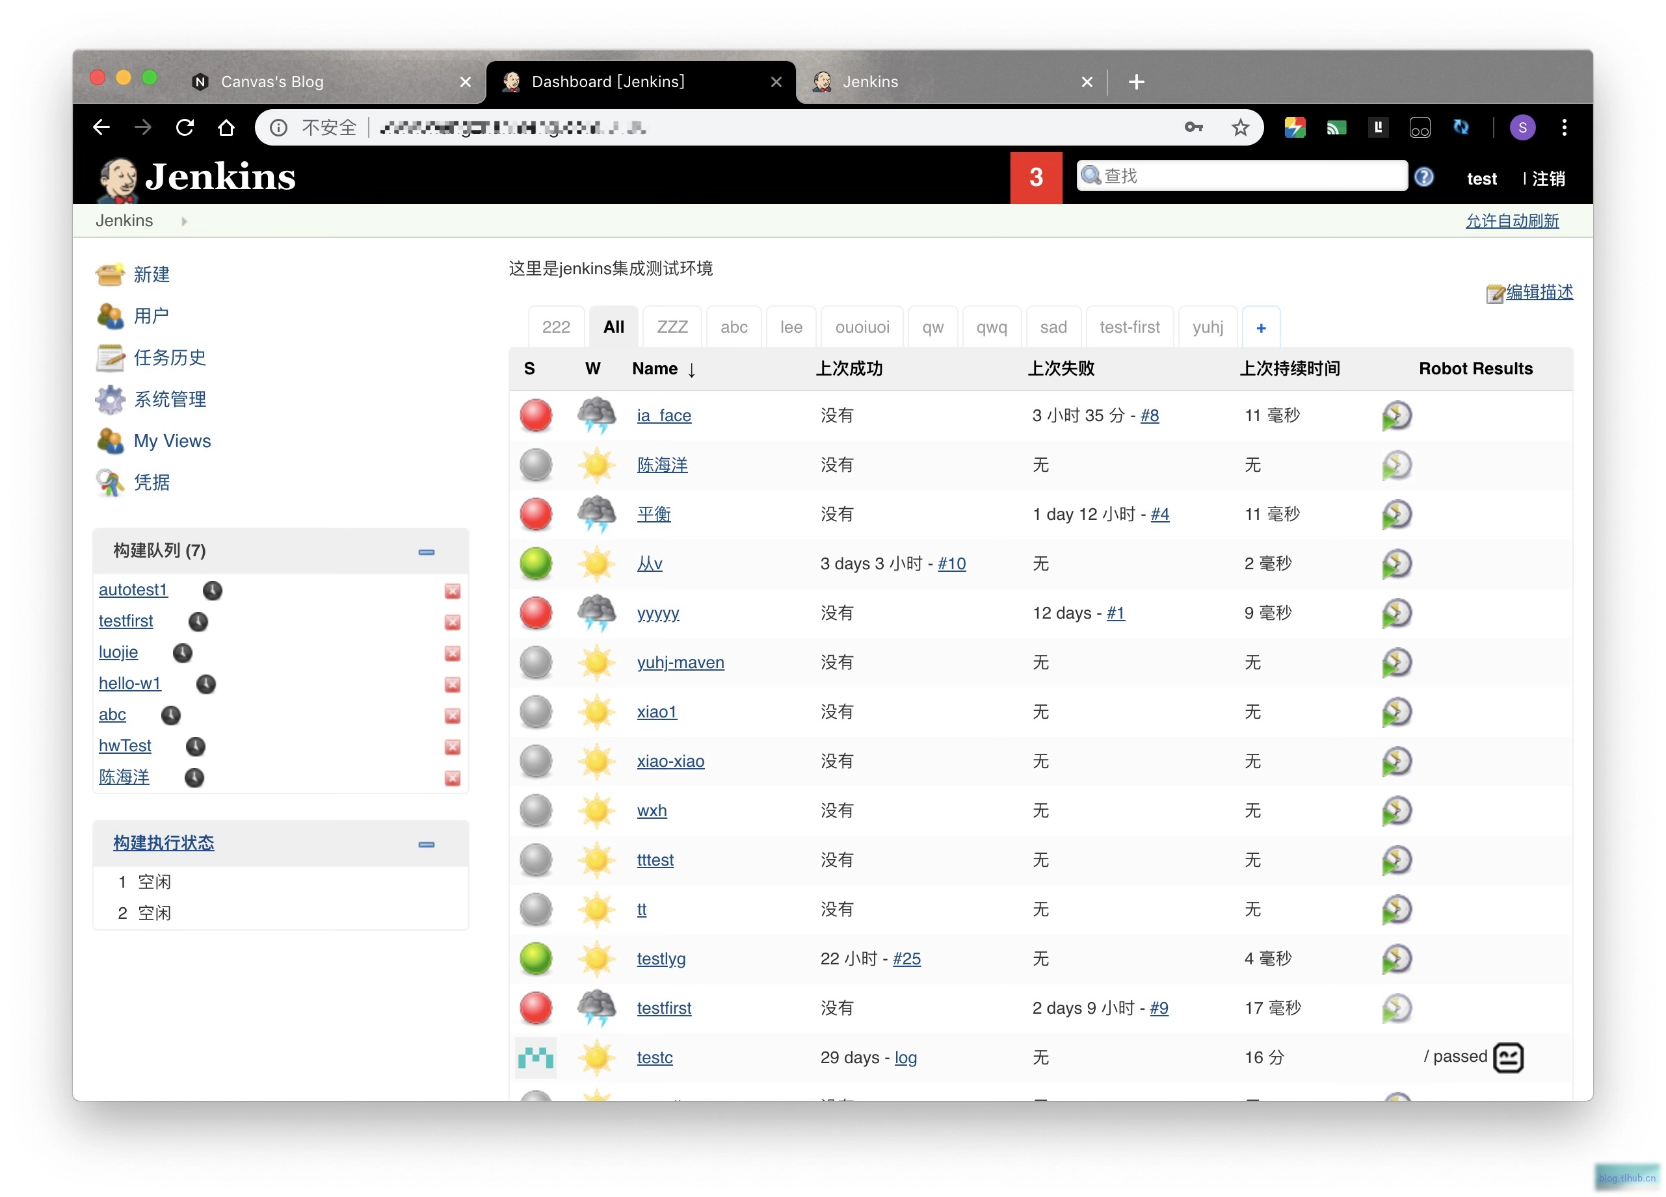Switch to the 222 view tab
The height and width of the screenshot is (1197, 1666).
556,328
